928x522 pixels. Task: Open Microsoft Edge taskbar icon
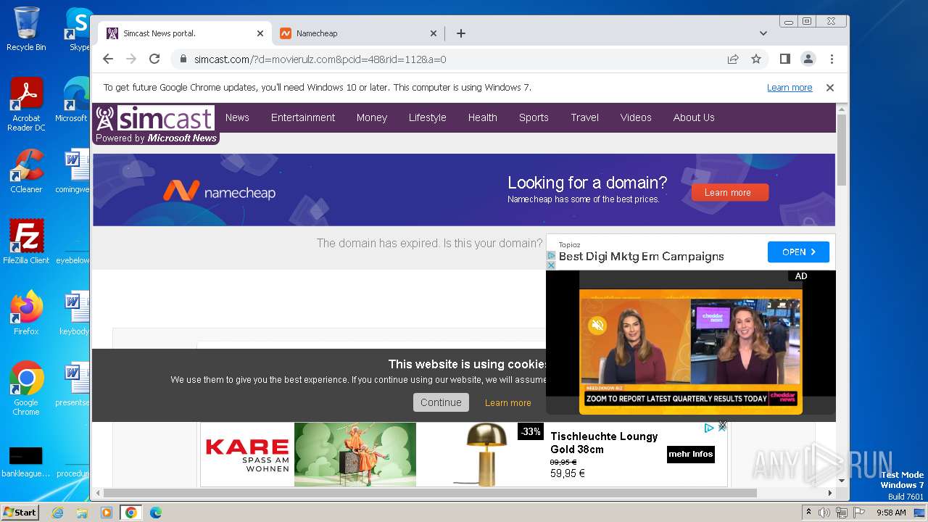[155, 513]
